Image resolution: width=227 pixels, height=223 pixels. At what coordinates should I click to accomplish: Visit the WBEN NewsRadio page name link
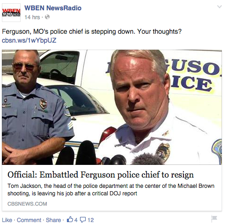click(x=53, y=8)
